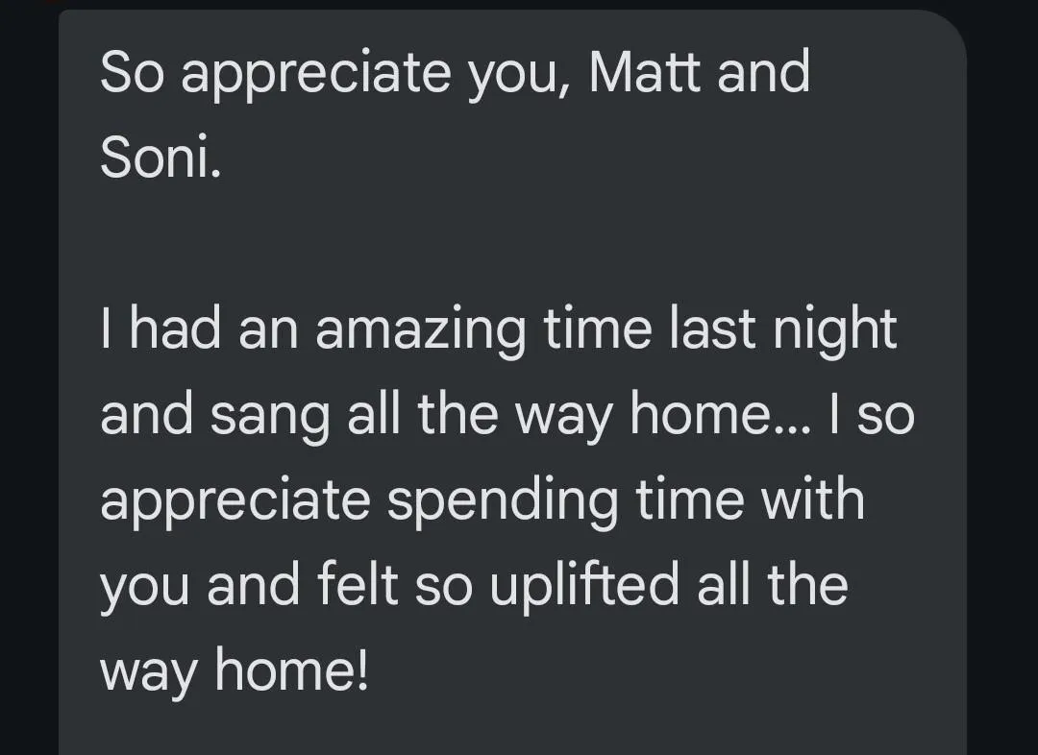
Task: Click the word "appreciate" before "spending"
Action: [235, 500]
